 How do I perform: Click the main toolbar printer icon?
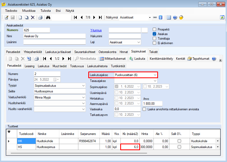click(x=41, y=17)
